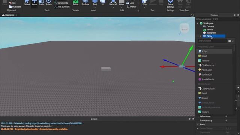Undock the Output panel
Screen dimensions: 240x135
[189, 119]
